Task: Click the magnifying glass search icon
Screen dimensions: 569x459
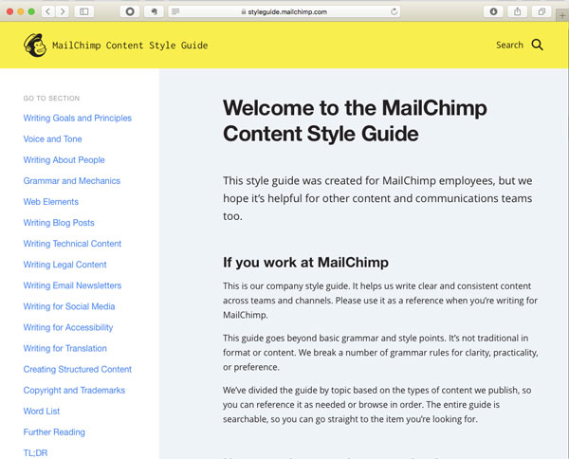Action: tap(538, 45)
